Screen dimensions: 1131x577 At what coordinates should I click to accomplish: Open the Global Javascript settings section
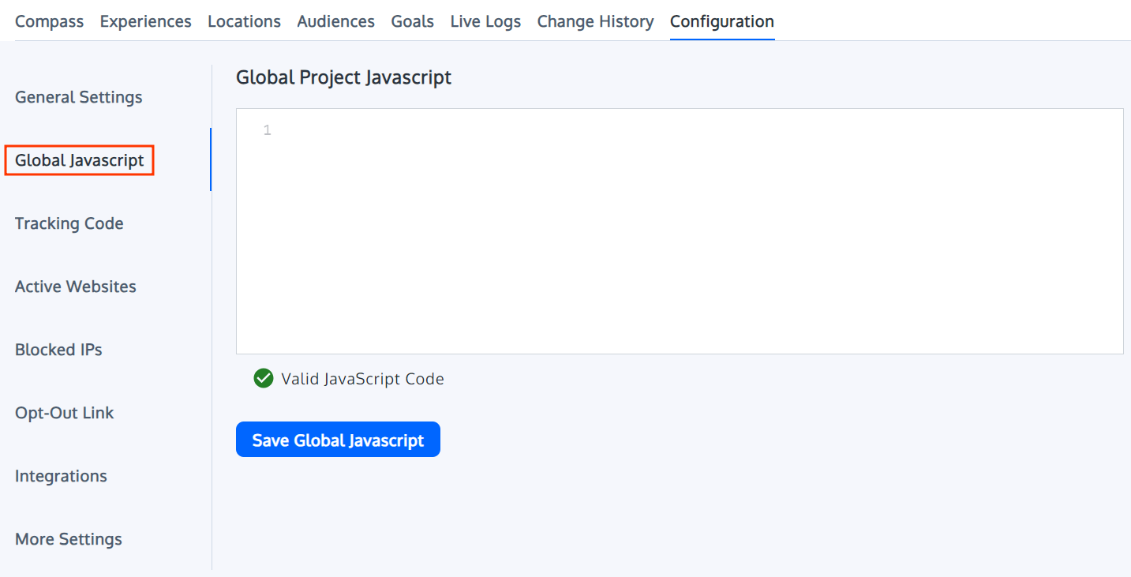click(x=78, y=159)
